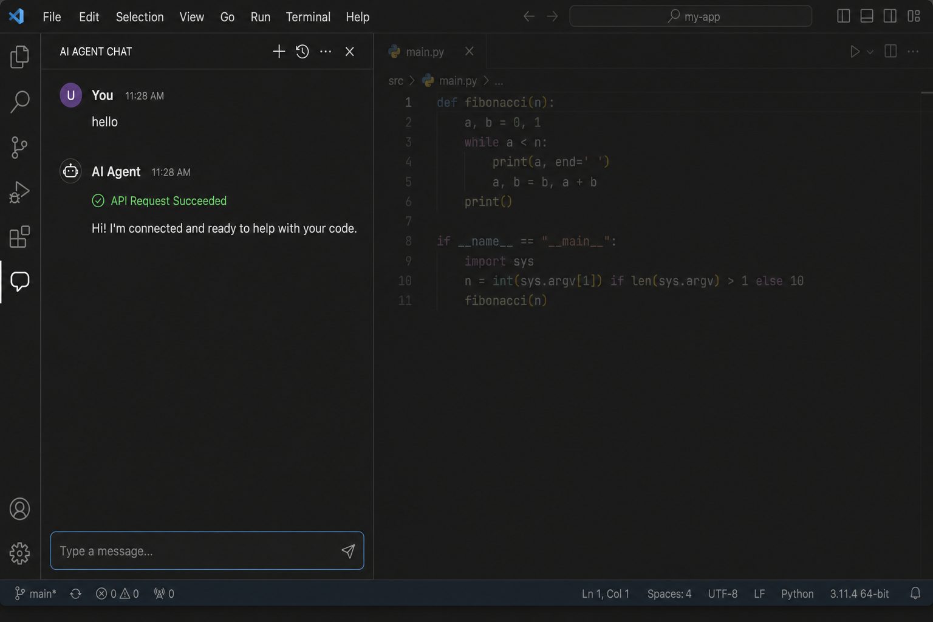Viewport: 933px width, 622px height.
Task: Open the Source Control view
Action: click(19, 147)
